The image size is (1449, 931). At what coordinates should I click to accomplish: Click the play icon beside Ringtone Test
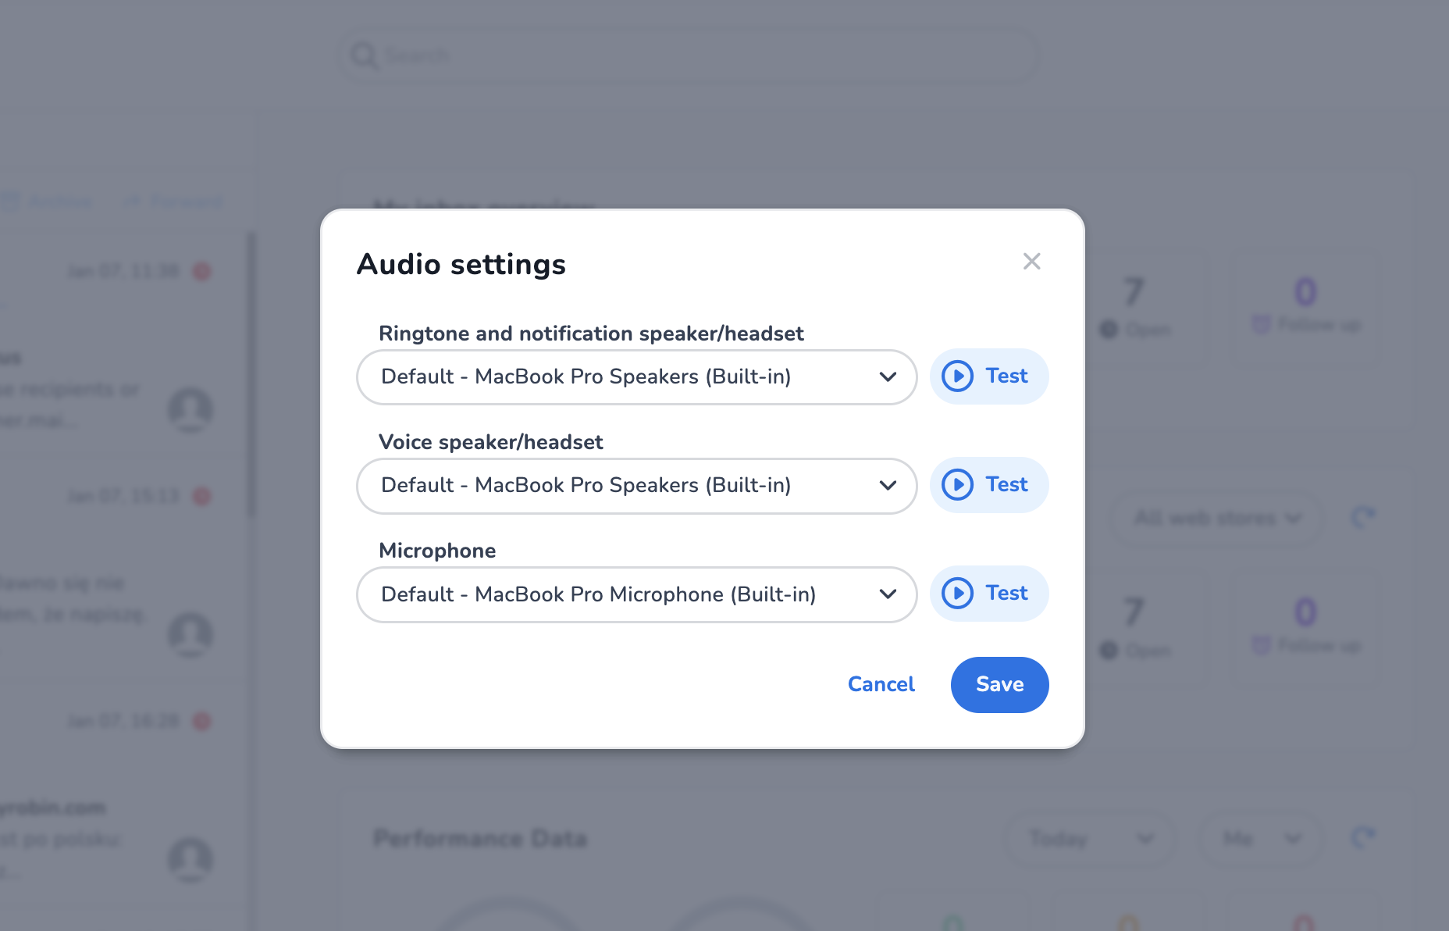(957, 376)
